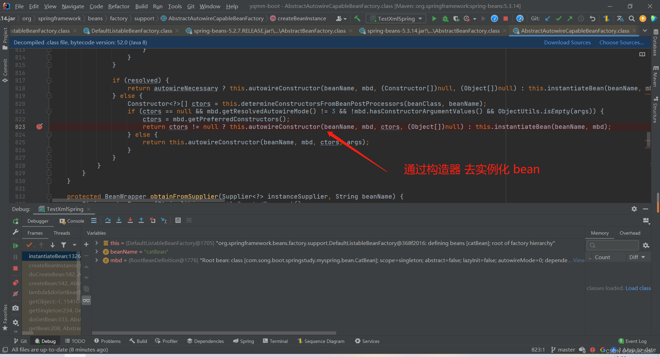Toggle frames filter funnel icon
This screenshot has height=357, width=660.
[x=64, y=245]
